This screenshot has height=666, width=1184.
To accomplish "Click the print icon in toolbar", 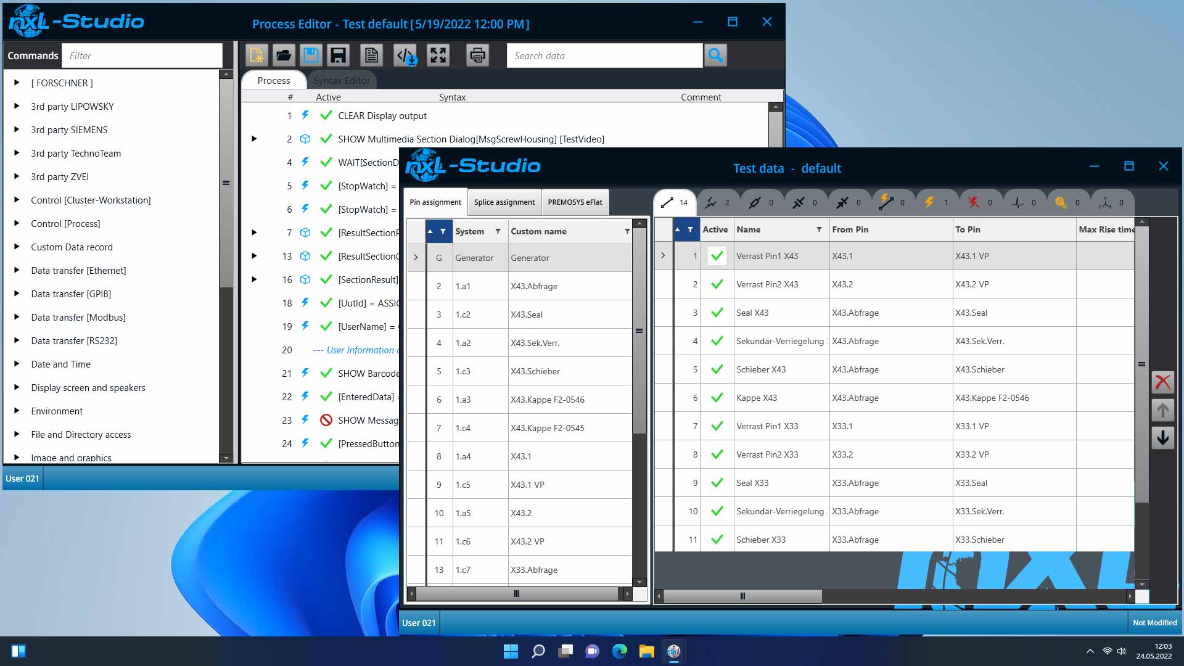I will tap(477, 55).
